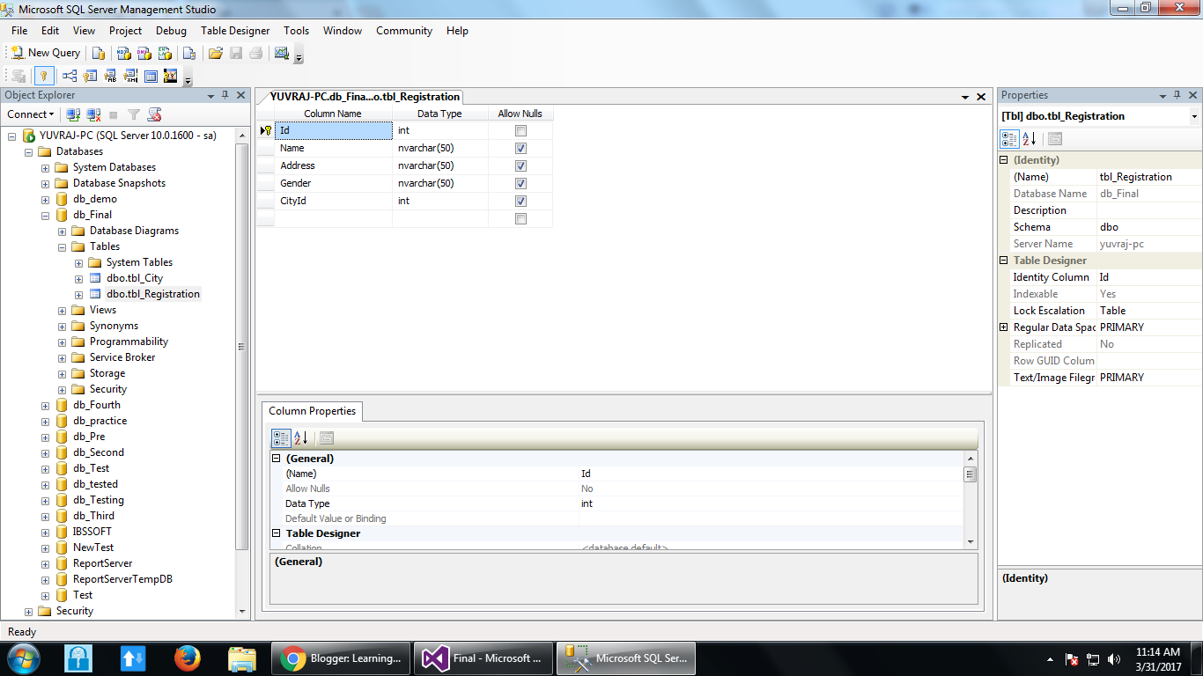Set Primary Key in Table Designer toolbar
This screenshot has width=1203, height=676.
click(x=44, y=76)
